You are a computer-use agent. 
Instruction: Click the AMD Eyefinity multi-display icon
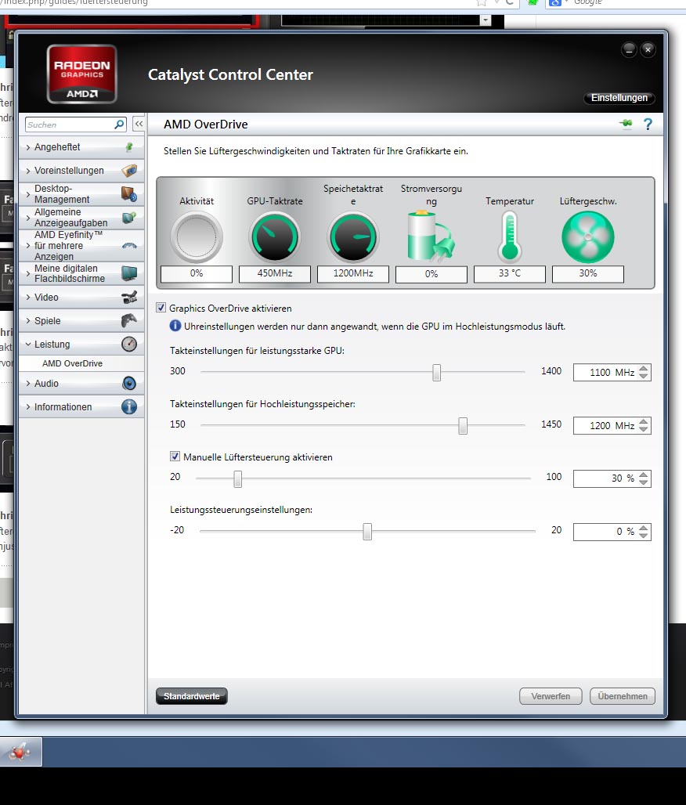129,245
